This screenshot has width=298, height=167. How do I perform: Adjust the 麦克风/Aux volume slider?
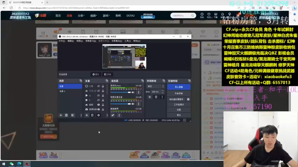121,92
